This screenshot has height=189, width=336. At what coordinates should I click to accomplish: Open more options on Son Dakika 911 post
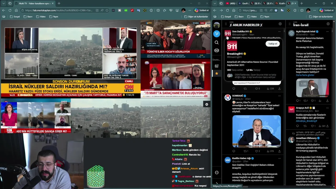click(x=279, y=31)
